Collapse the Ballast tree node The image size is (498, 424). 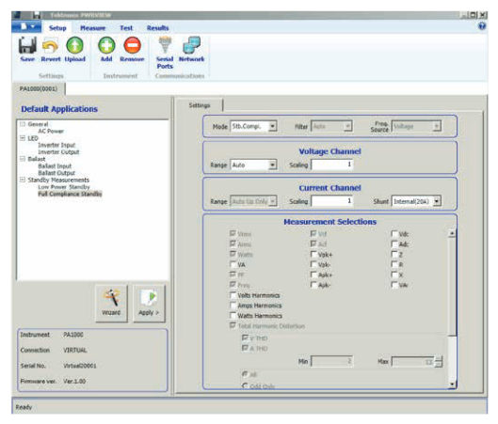pyautogui.click(x=23, y=159)
